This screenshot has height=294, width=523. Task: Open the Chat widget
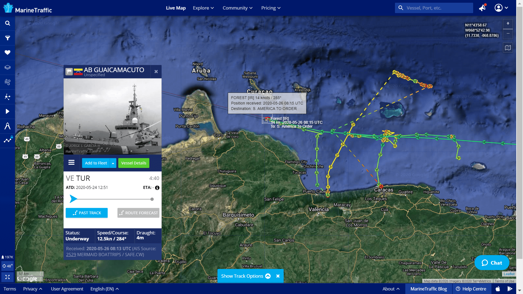pos(492,263)
